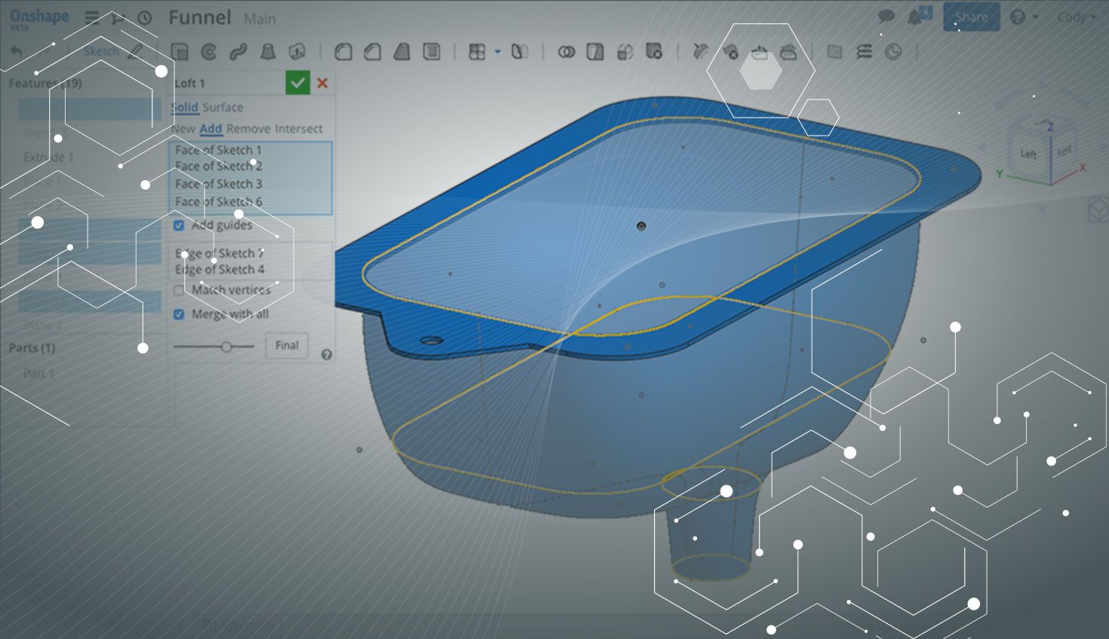Open the notifications bell
The width and height of the screenshot is (1109, 639).
coord(916,17)
